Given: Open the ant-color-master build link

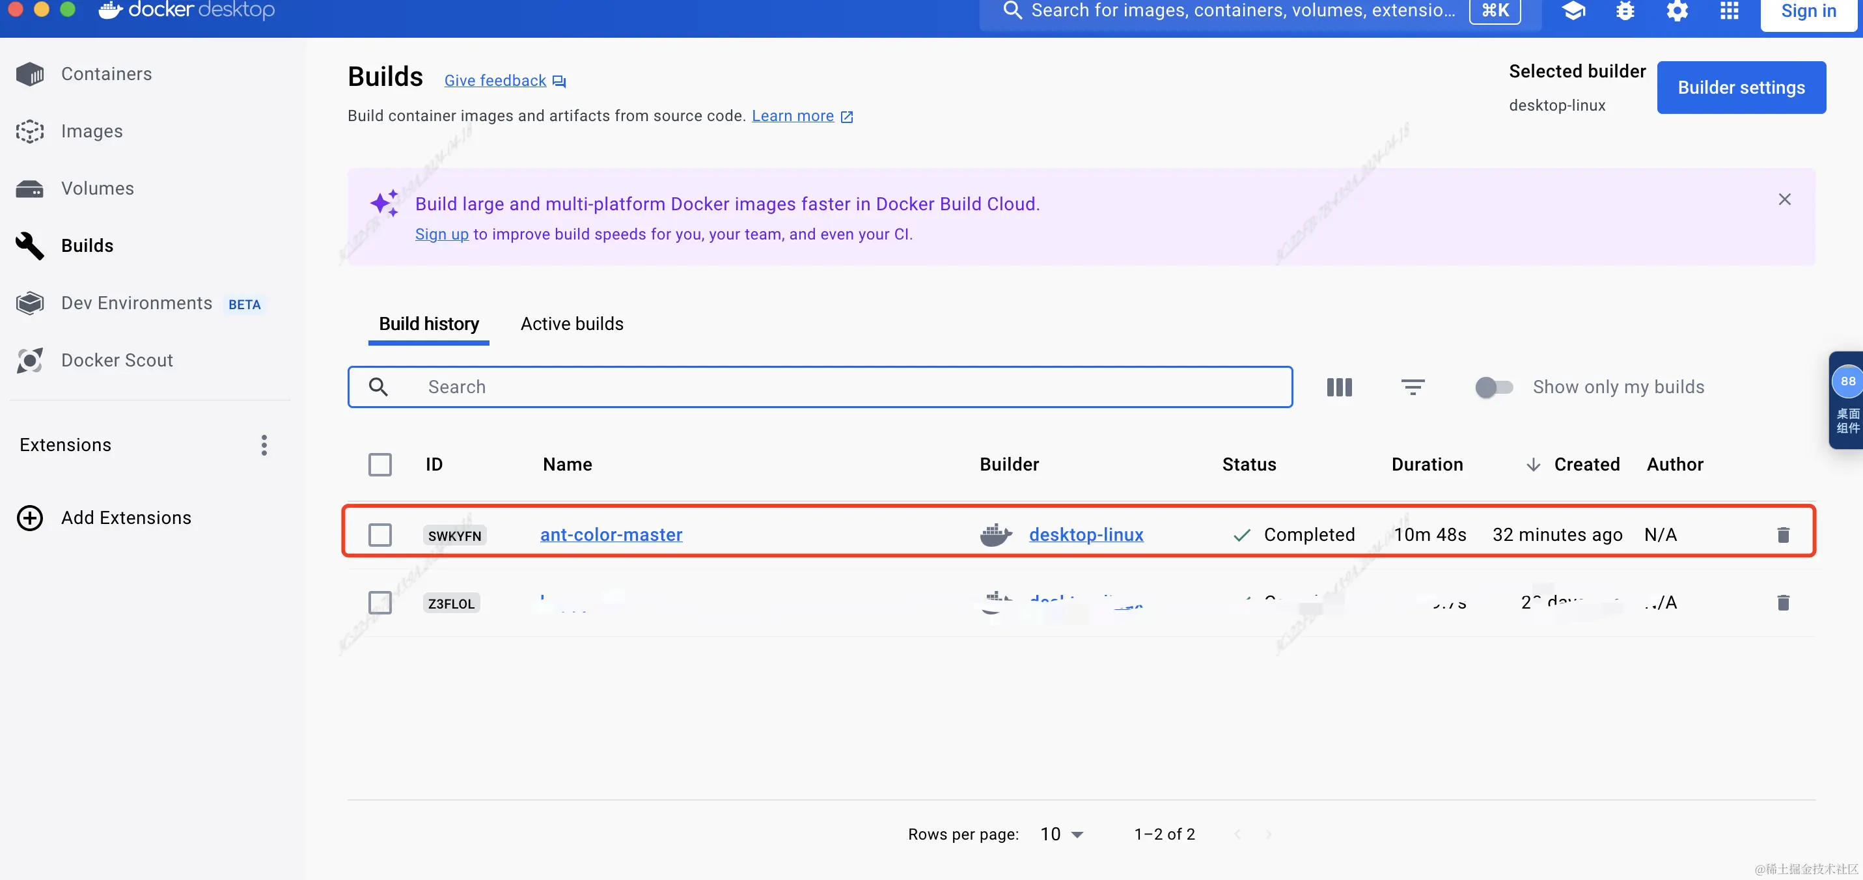Looking at the screenshot, I should coord(611,534).
